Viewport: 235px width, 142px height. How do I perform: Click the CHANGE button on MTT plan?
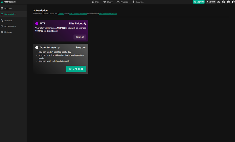click(80, 37)
